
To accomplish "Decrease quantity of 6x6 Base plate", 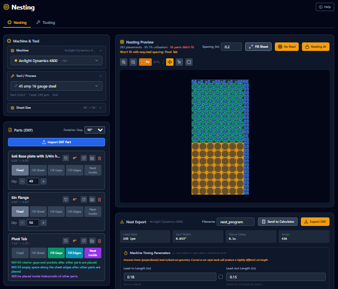I will coord(22,181).
